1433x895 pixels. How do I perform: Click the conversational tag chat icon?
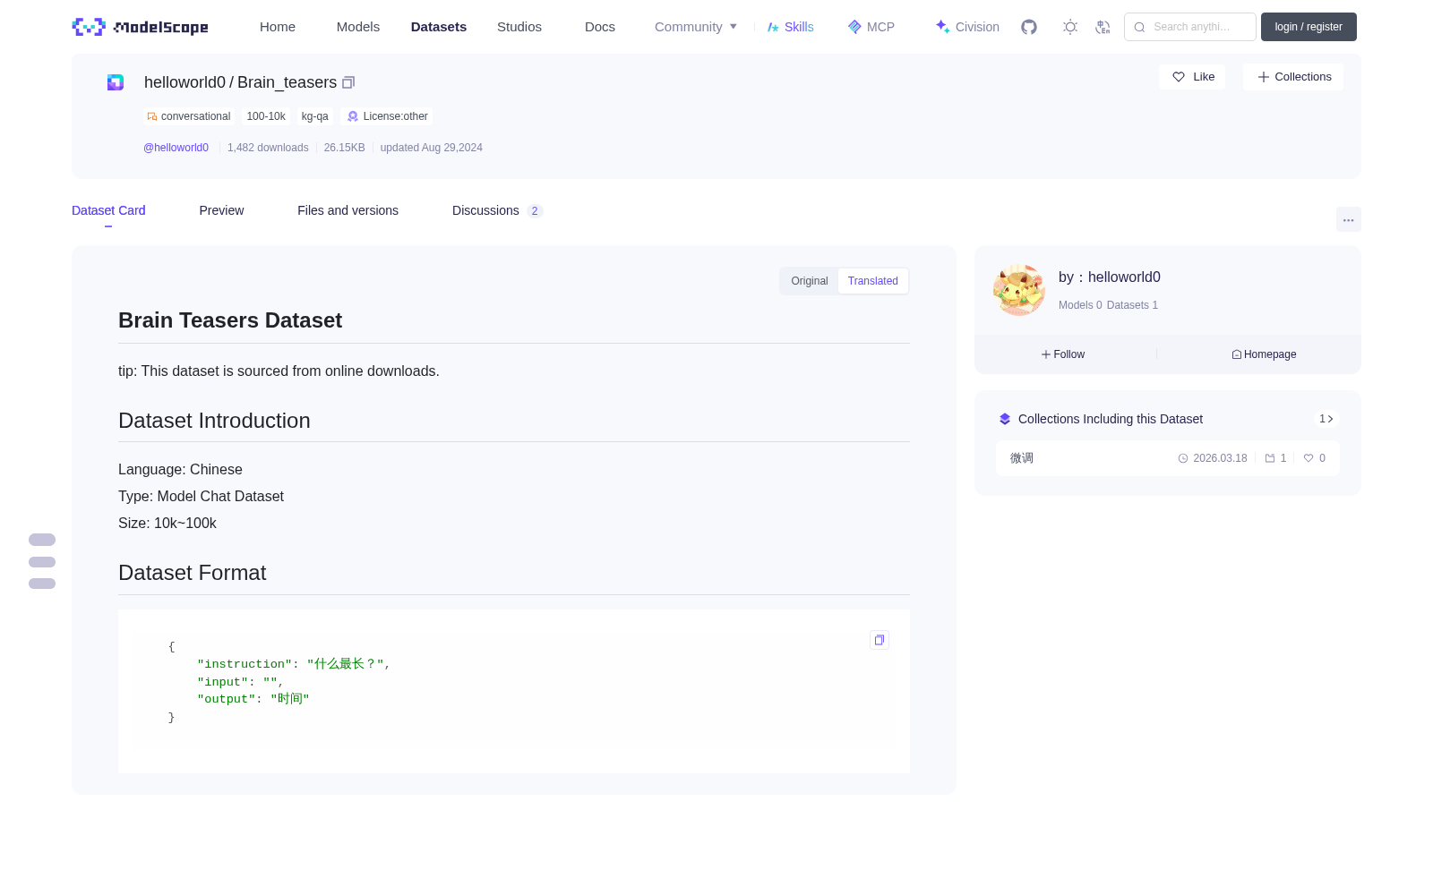point(152,116)
